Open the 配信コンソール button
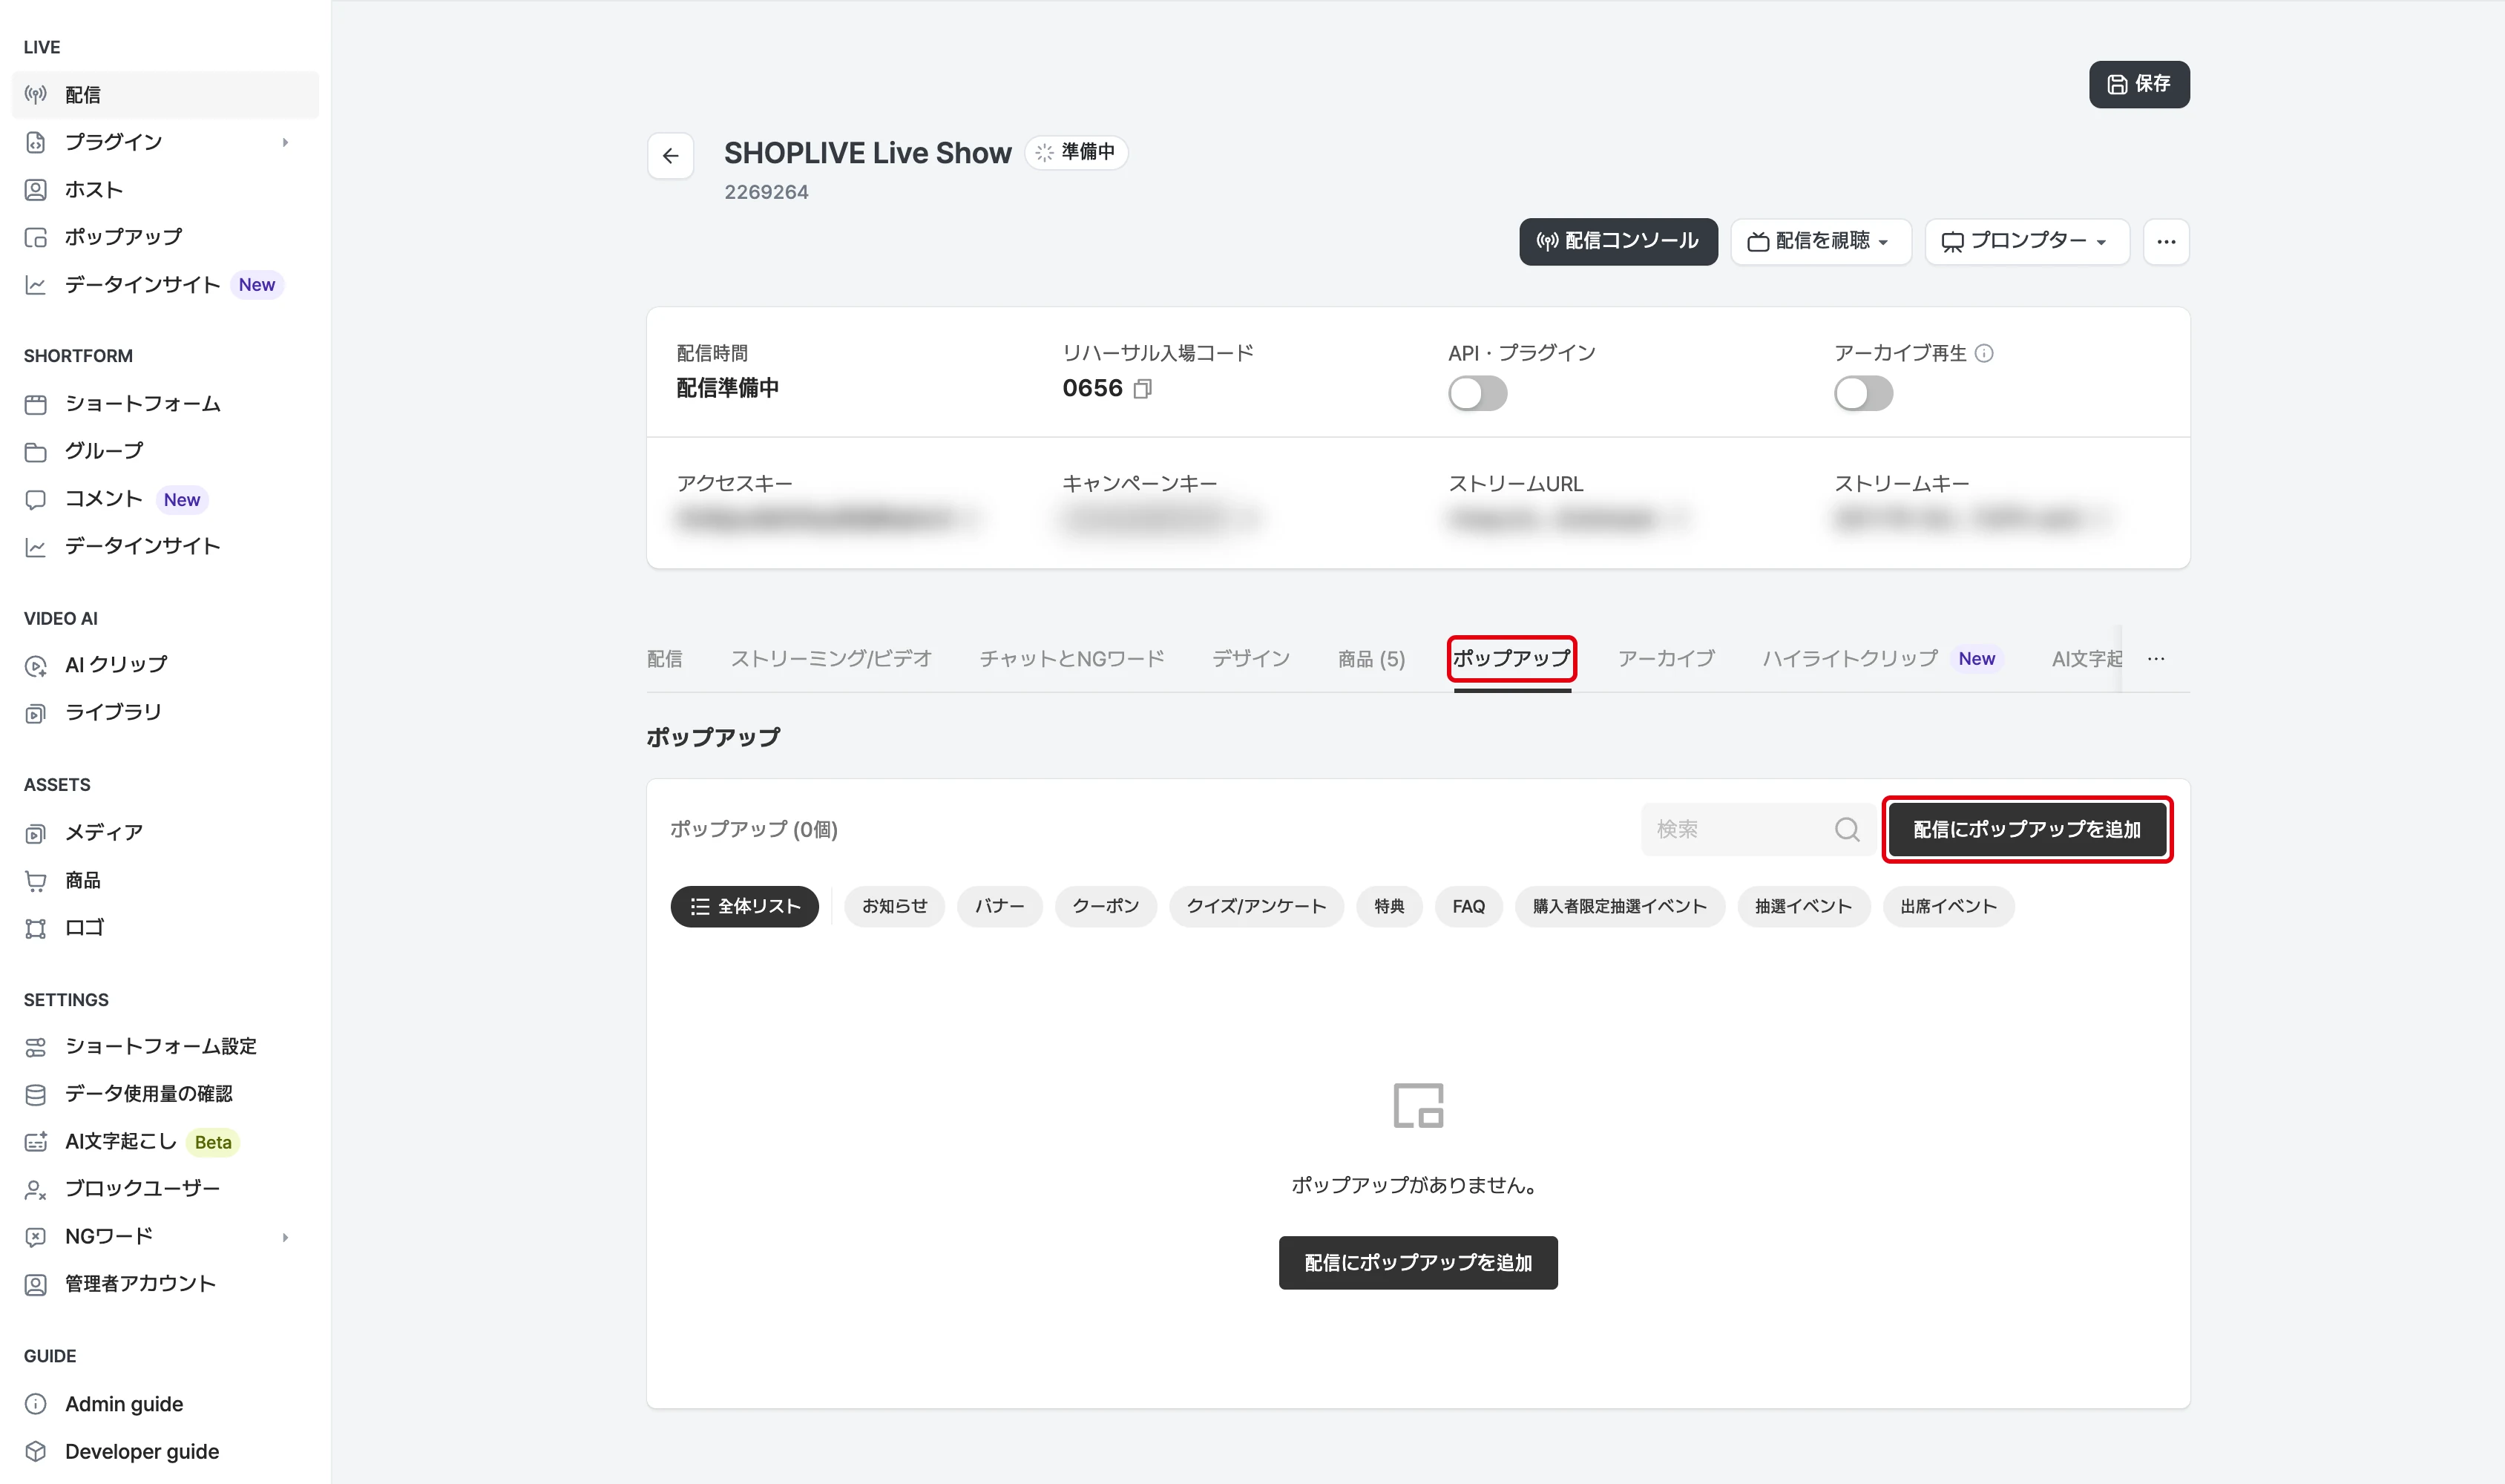This screenshot has width=2505, height=1484. click(x=1617, y=242)
